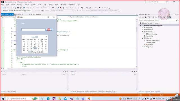Open the EDIT menu
Image resolution: width=180 pixels, height=101 pixels.
[x=8, y=5]
